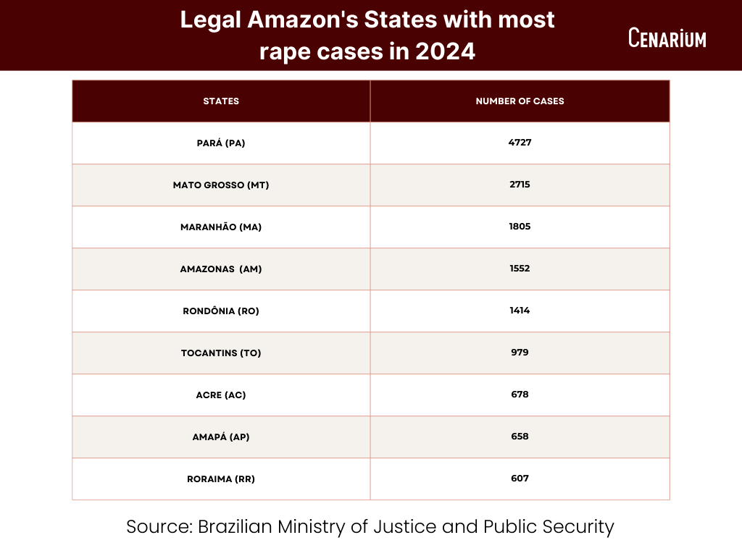Select the Mato Grosso (MT) cell

(x=221, y=185)
